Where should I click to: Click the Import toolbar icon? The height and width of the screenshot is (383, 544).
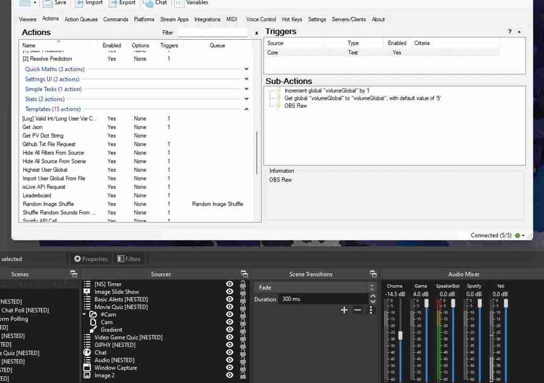point(79,3)
